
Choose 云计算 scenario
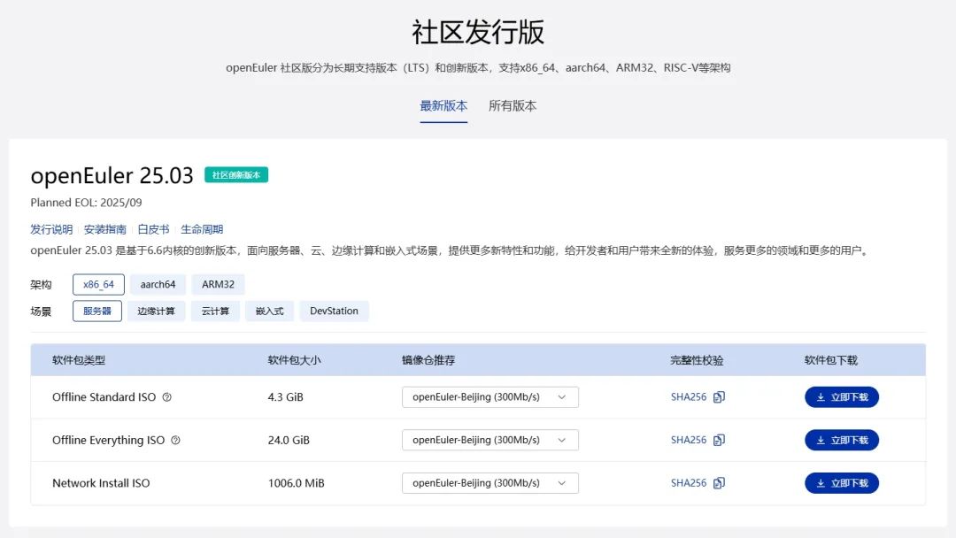tap(215, 311)
